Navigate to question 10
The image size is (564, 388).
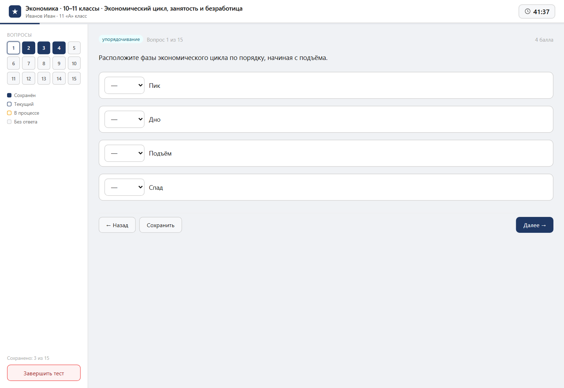74,63
